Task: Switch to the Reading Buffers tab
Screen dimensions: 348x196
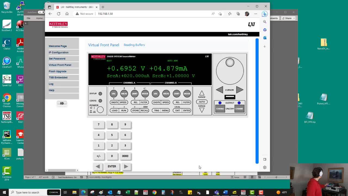Action: (134, 45)
